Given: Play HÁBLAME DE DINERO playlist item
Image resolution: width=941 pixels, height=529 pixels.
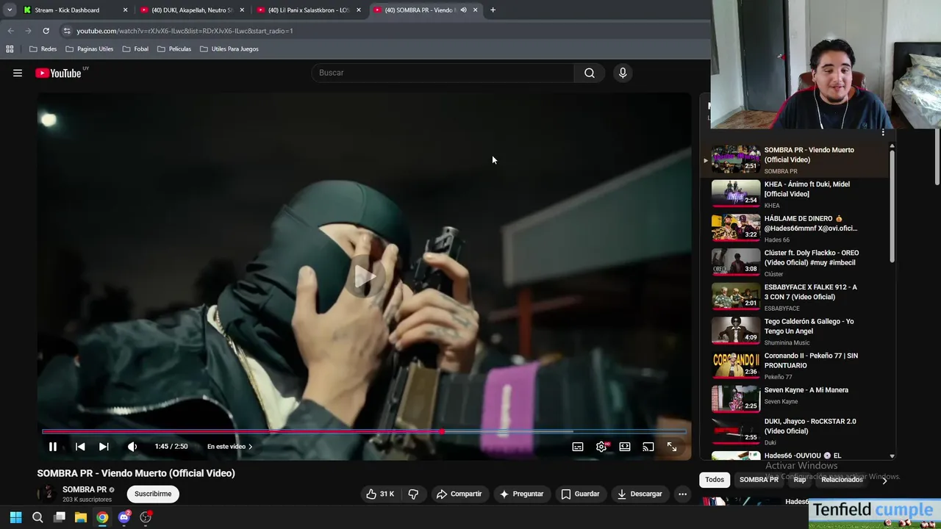Looking at the screenshot, I should (x=794, y=228).
